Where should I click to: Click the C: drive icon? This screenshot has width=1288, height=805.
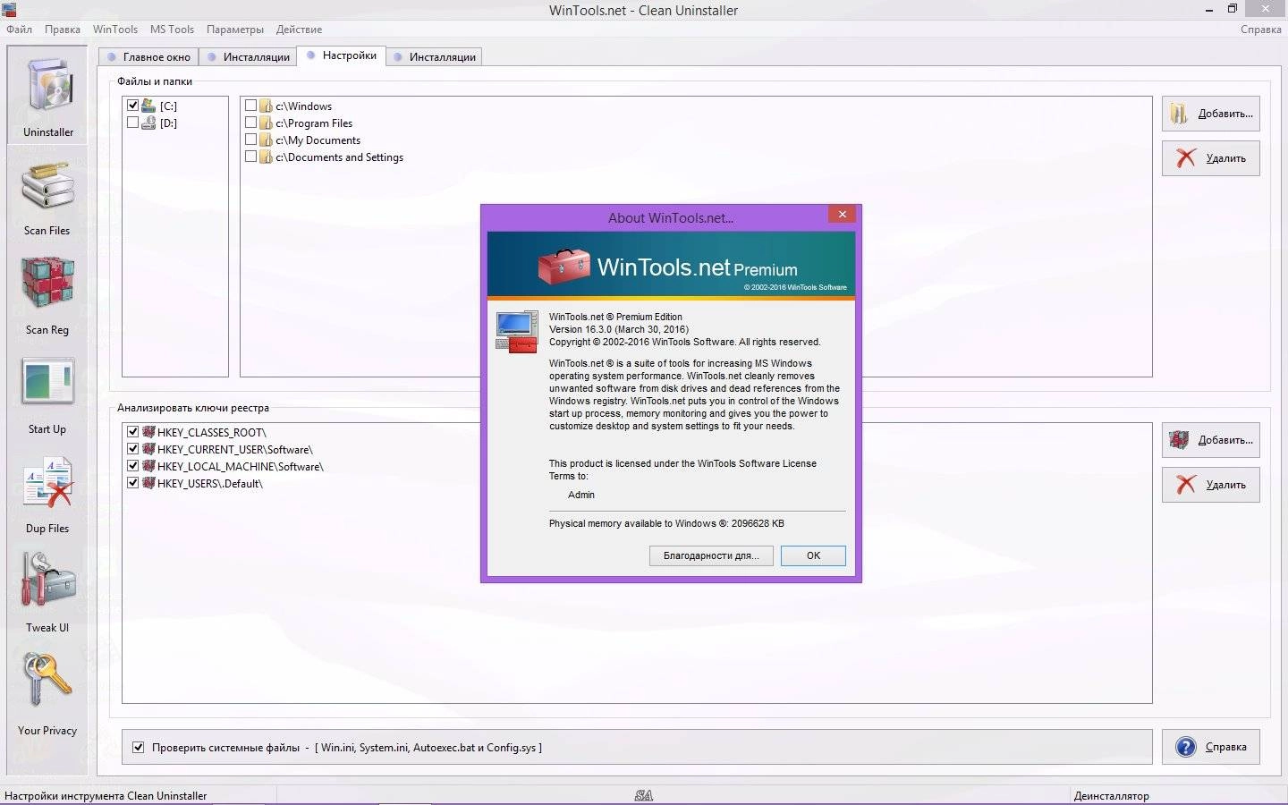click(x=148, y=106)
